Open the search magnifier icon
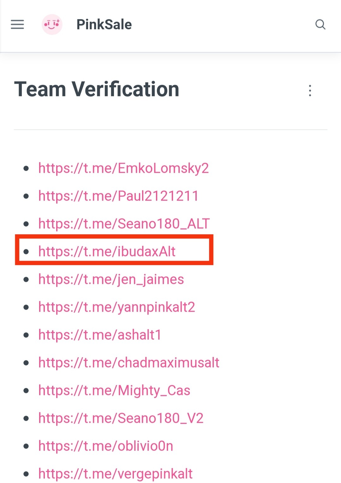This screenshot has width=341, height=483. 320,24
